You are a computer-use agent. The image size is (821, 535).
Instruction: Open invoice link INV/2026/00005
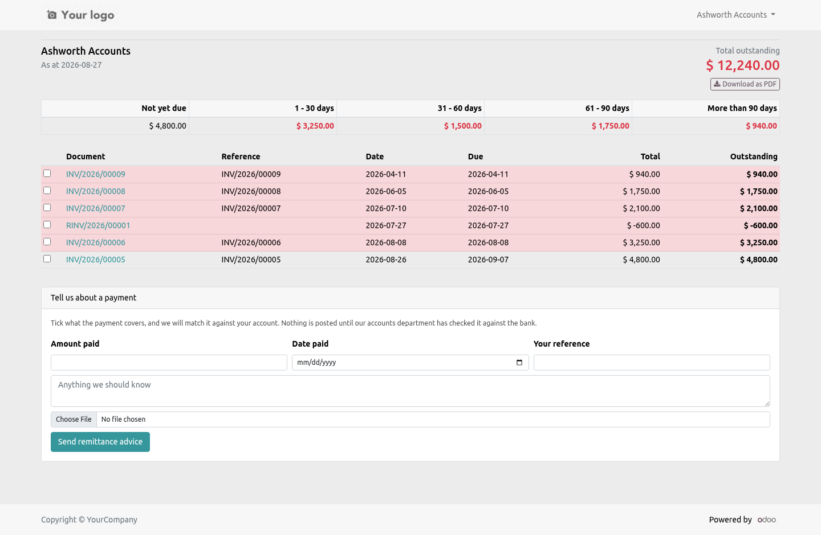click(x=96, y=260)
